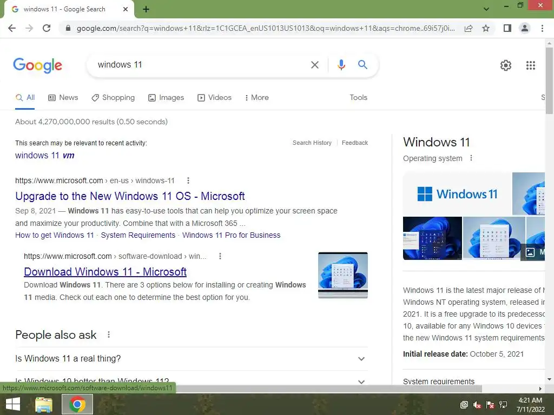Open Chrome's three-dot menu
Image resolution: width=554 pixels, height=415 pixels.
click(x=542, y=28)
